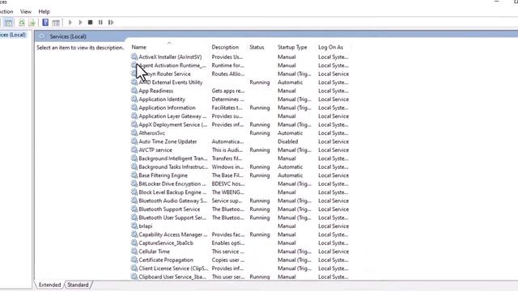Sort by the Startup Type column header

(x=292, y=47)
